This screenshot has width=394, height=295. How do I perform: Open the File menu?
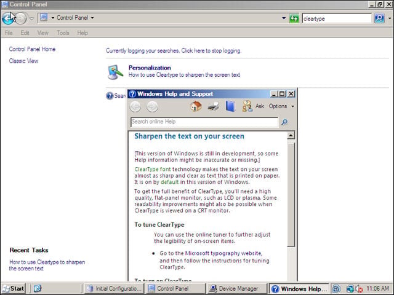point(9,33)
